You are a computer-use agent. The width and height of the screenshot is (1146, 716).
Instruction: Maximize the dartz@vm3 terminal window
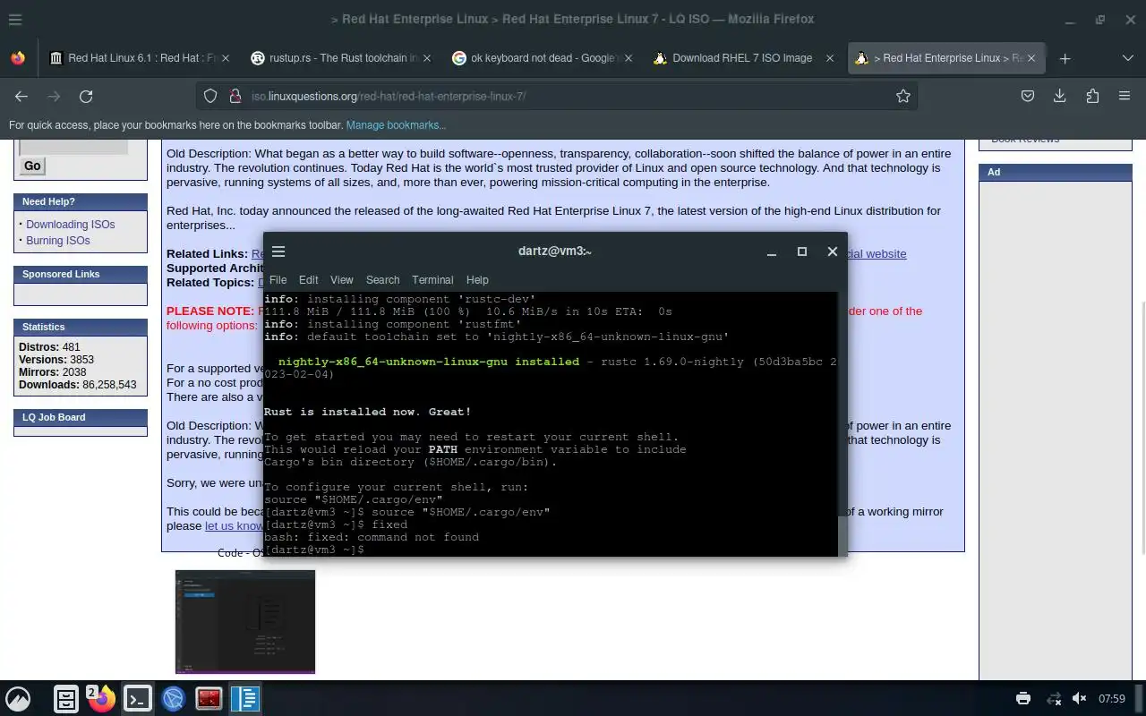coord(802,251)
